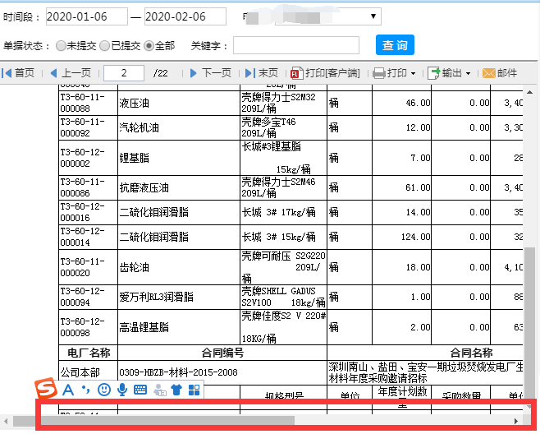Screen dimensions: 540x434
Task: Expand the 打印 dropdown arrow
Action: (x=414, y=73)
